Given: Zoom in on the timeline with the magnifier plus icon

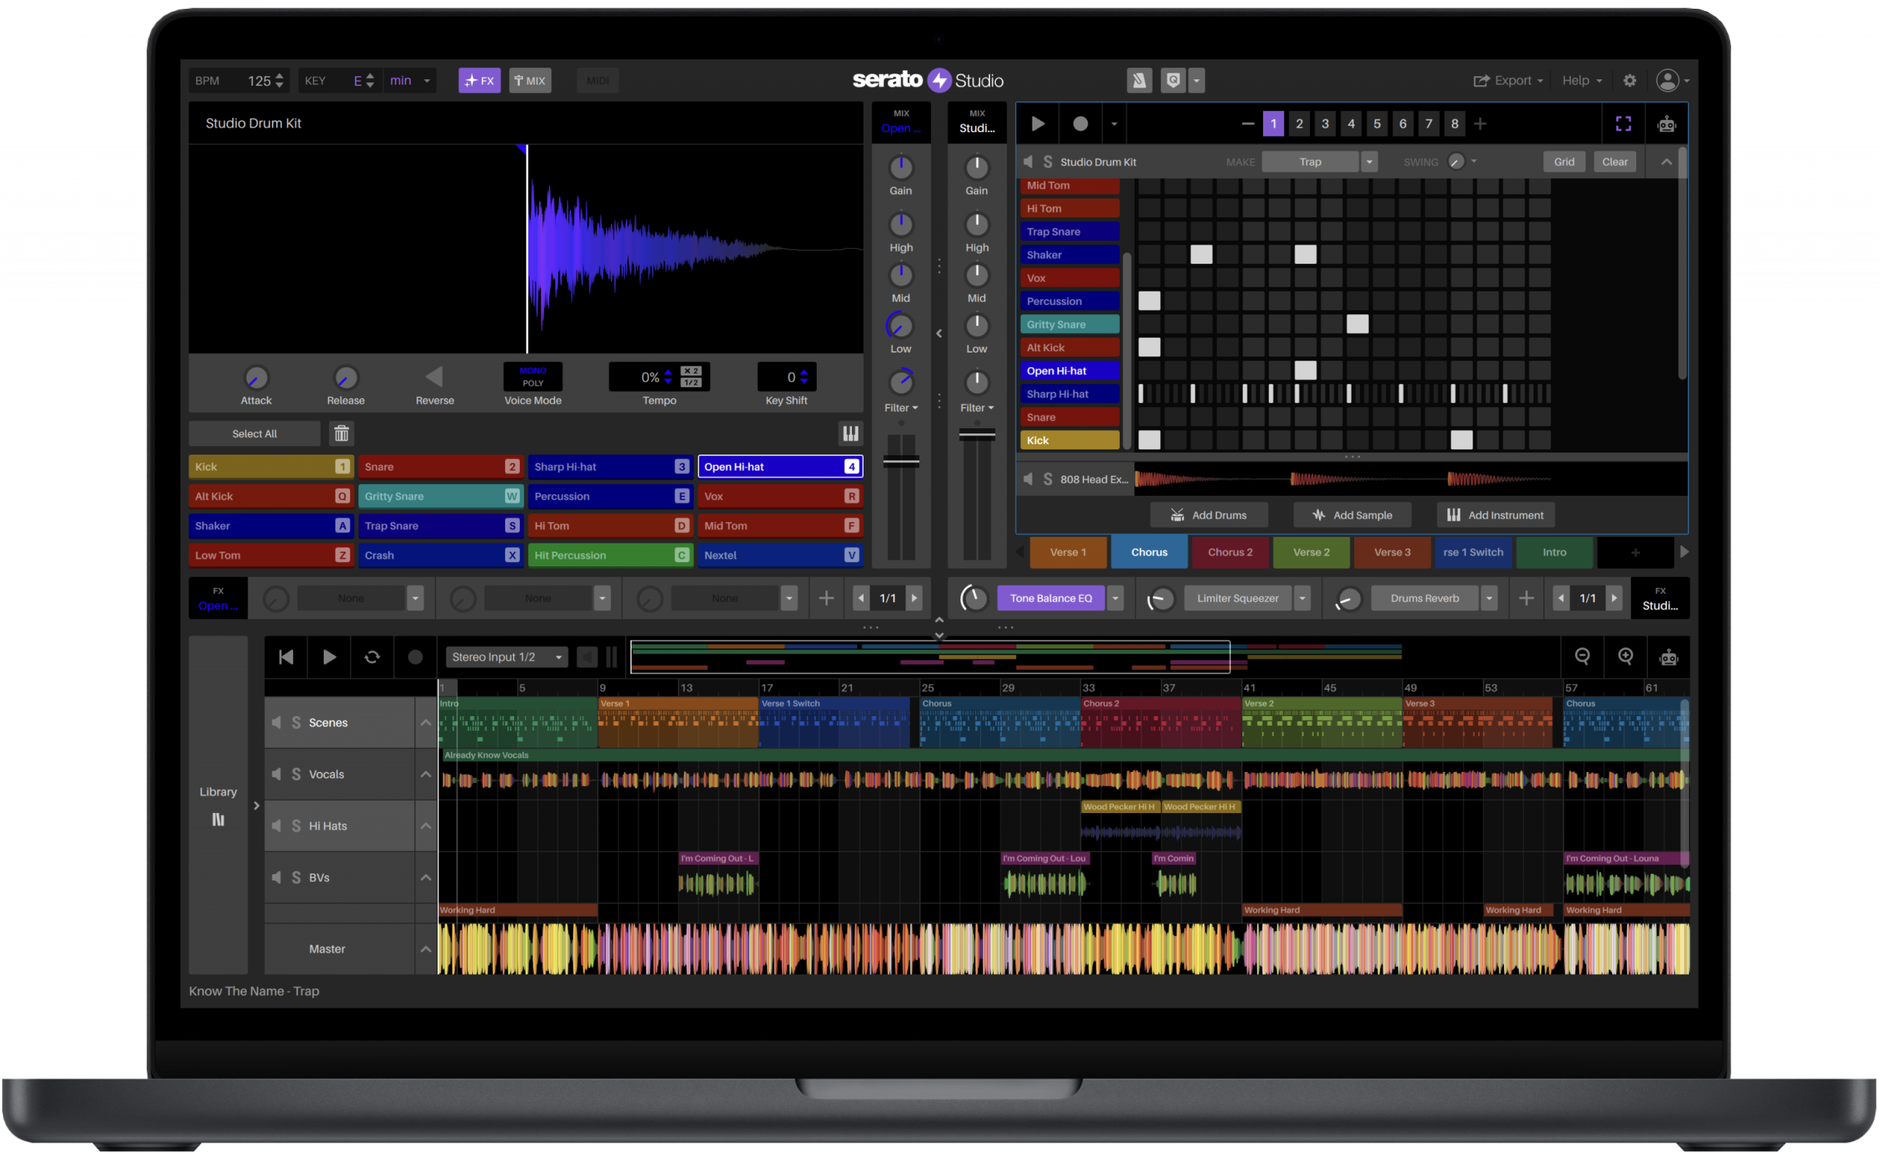Looking at the screenshot, I should click(x=1625, y=657).
